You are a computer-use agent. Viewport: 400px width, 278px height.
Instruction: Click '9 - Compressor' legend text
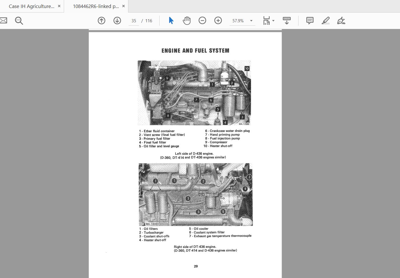[x=216, y=142]
